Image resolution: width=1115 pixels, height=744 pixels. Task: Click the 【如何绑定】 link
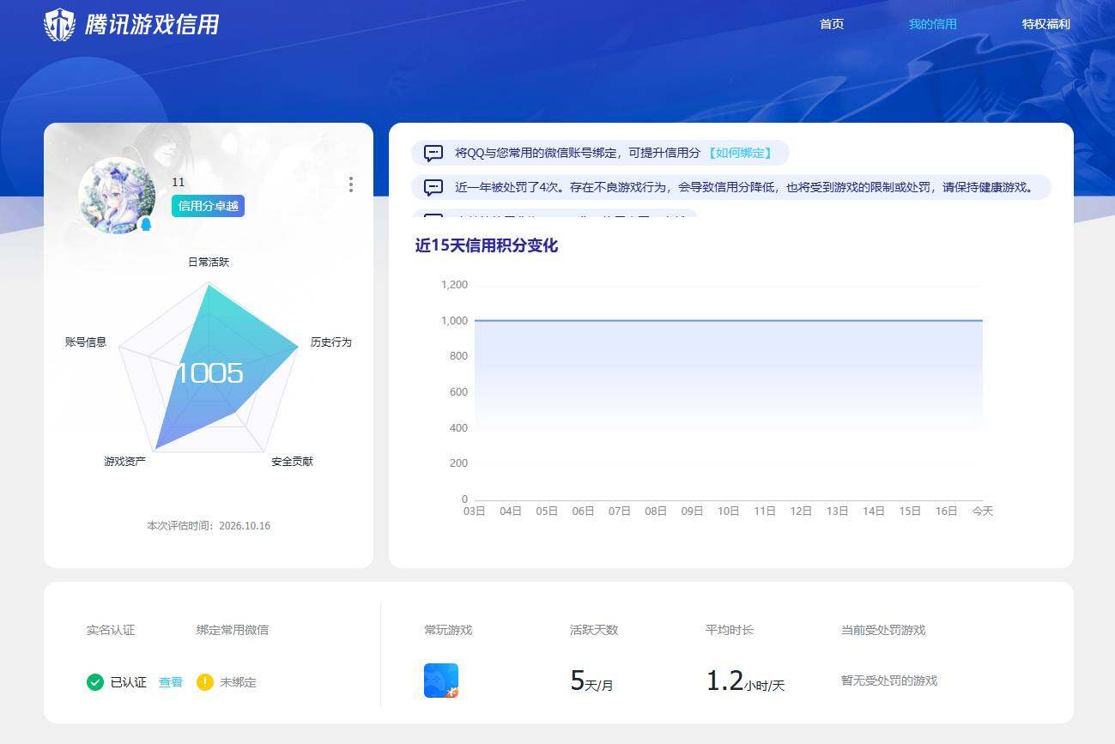pyautogui.click(x=739, y=153)
